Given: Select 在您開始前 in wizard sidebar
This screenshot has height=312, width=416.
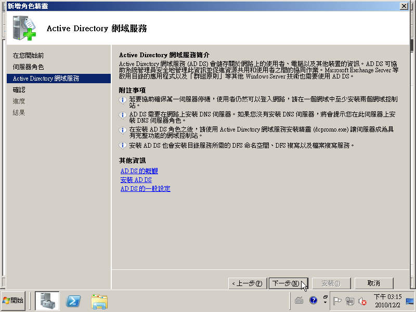Looking at the screenshot, I should 29,56.
